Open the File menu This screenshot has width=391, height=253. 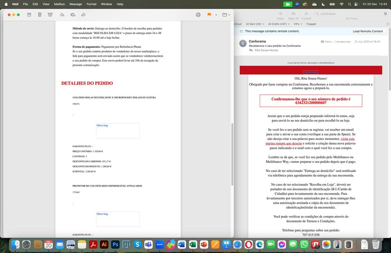[25, 4]
